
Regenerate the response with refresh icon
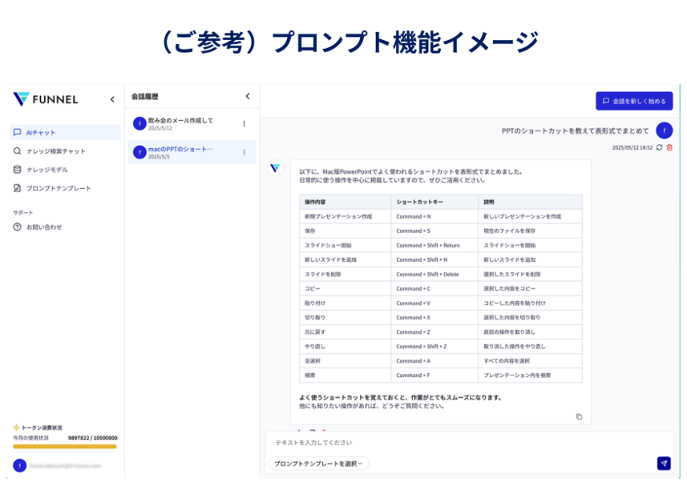(660, 147)
